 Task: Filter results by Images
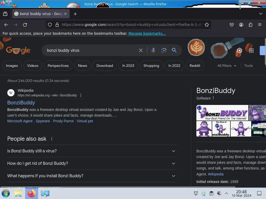(x=12, y=66)
